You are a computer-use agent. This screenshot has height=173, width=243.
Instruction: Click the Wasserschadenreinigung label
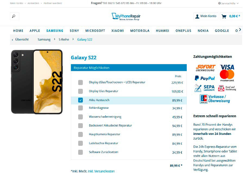105,117
